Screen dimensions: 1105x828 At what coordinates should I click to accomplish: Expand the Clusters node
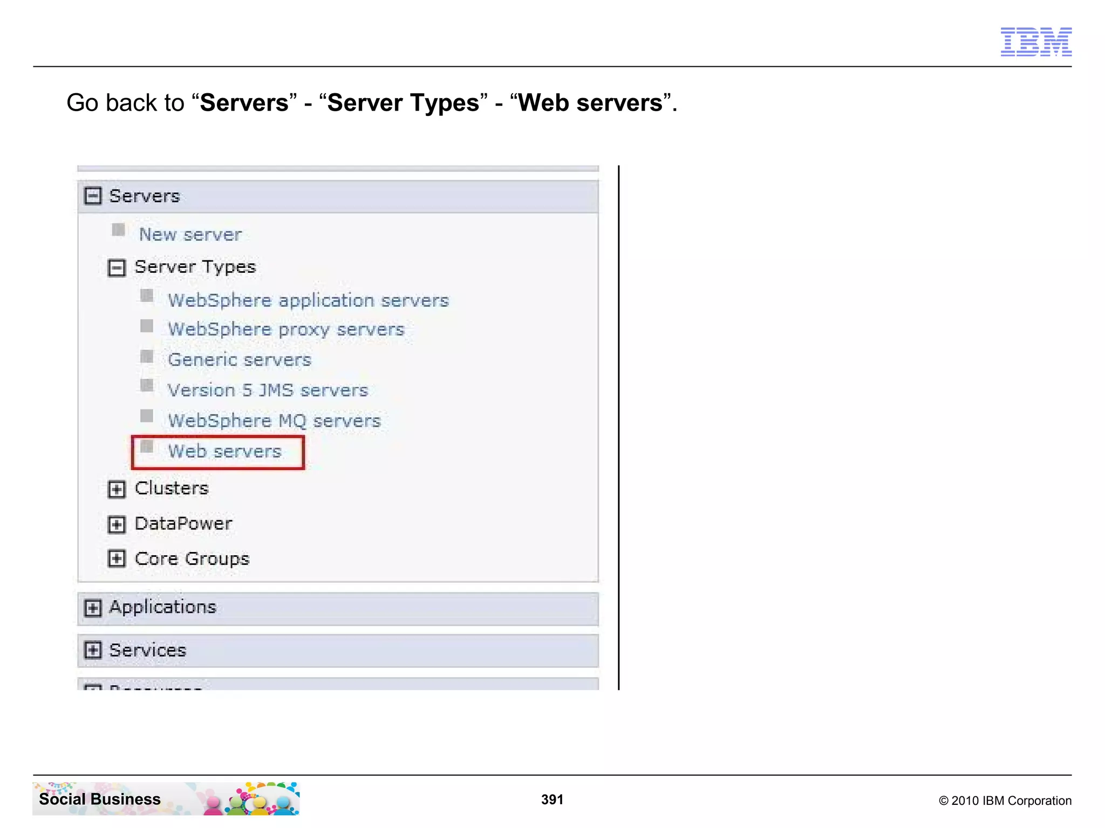pyautogui.click(x=117, y=489)
